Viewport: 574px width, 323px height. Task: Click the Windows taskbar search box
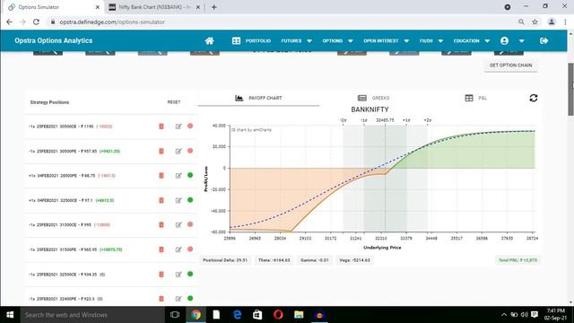91,315
